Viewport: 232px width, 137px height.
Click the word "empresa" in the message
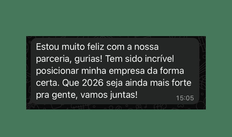point(127,71)
